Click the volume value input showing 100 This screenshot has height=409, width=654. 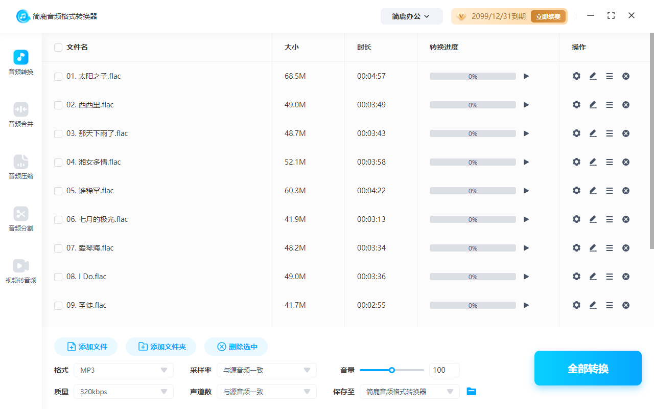444,370
